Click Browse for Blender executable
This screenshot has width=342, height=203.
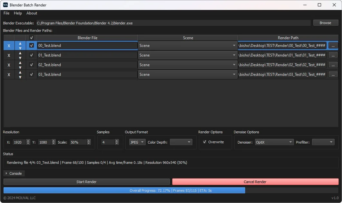tap(325, 23)
